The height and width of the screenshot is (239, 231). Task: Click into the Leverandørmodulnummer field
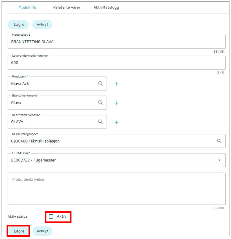[x=116, y=63]
